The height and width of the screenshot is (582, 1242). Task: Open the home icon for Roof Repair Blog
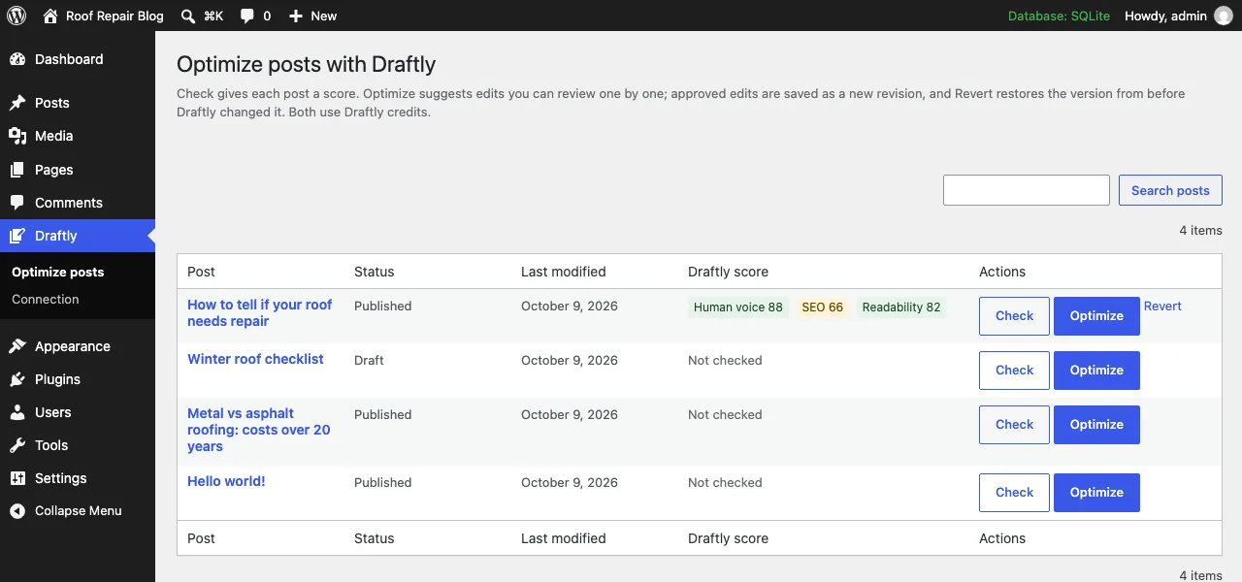pyautogui.click(x=50, y=16)
